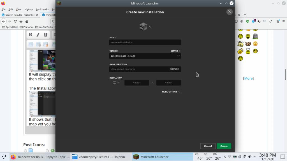Open the Version dropdown showing Latest release
This screenshot has height=161, width=287.
coord(145,56)
